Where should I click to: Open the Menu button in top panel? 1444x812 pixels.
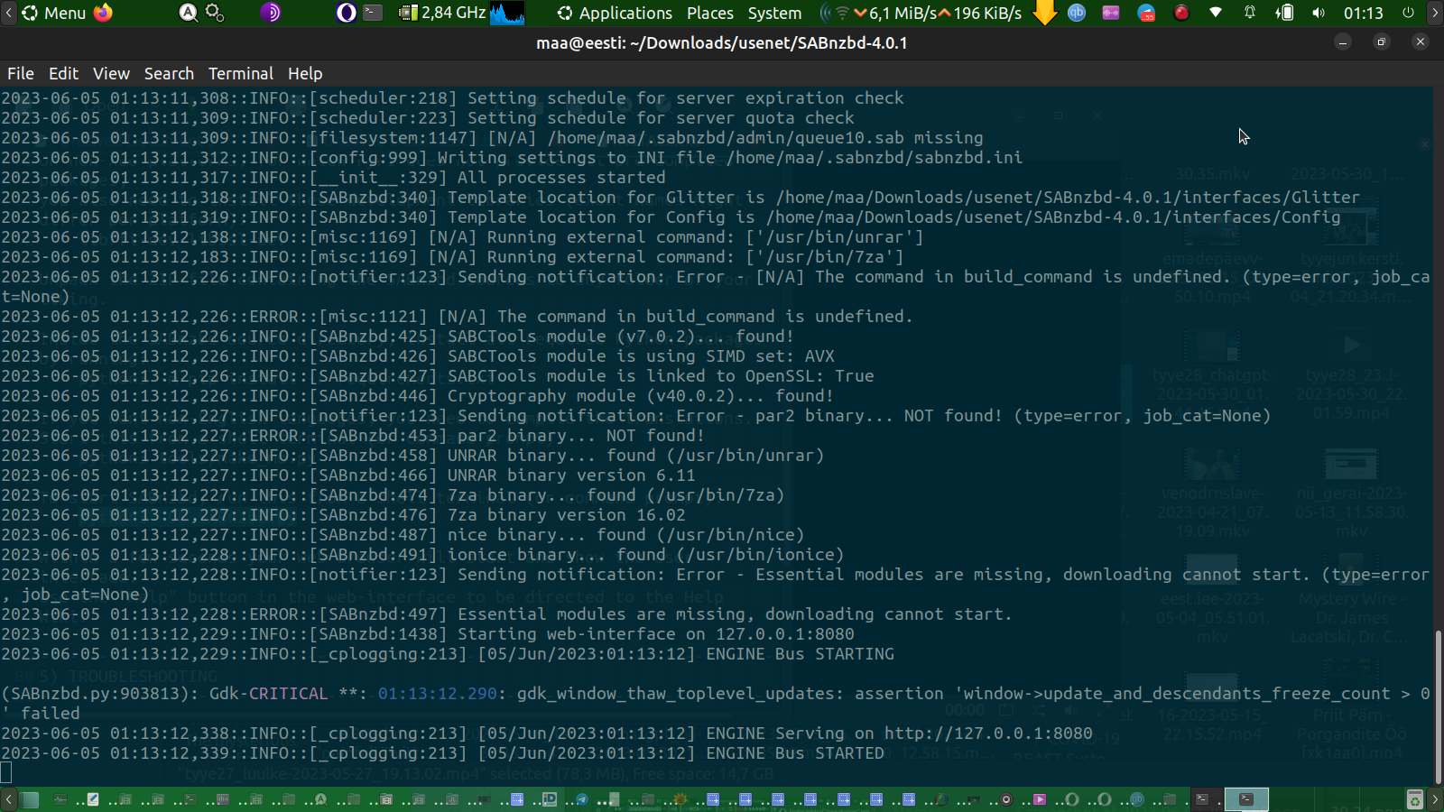click(x=54, y=13)
